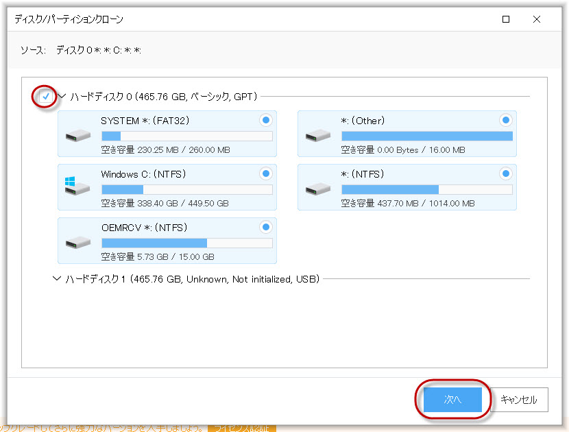Close the ディスク/パーティションクローン dialog
569x432 pixels.
pyautogui.click(x=537, y=19)
